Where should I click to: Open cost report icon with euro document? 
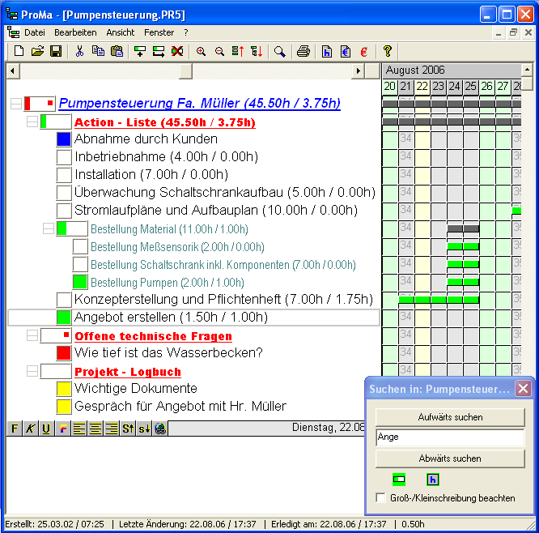(346, 51)
